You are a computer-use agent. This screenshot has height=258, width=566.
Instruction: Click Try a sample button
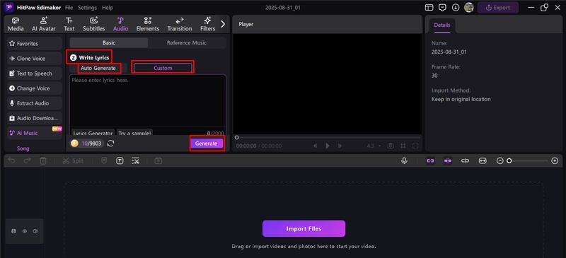click(134, 133)
